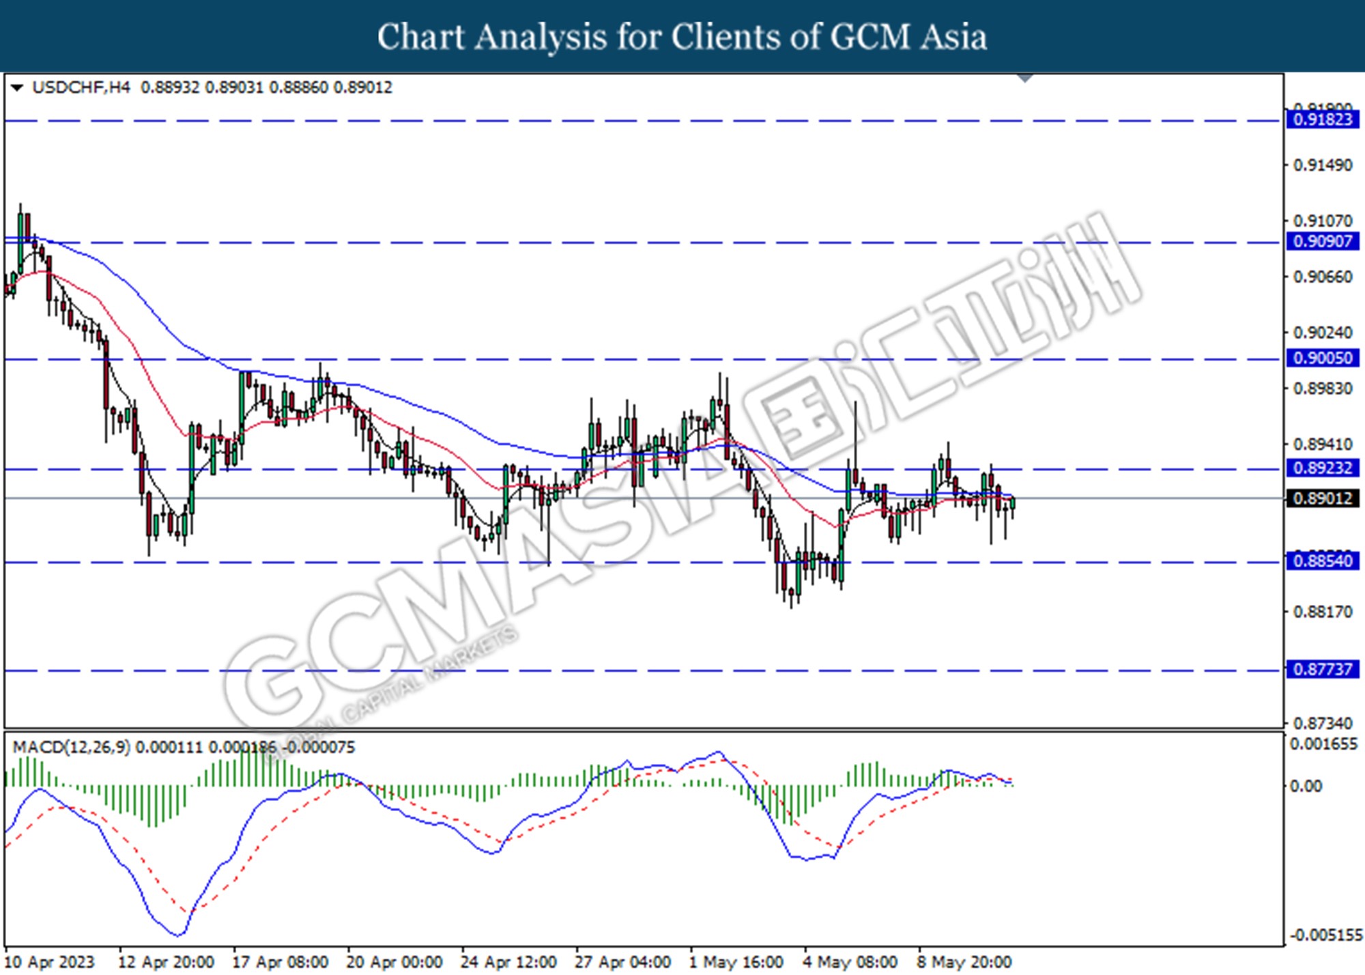The image size is (1365, 975).
Task: Click the 0.89830 price scale value
Action: click(x=1323, y=388)
